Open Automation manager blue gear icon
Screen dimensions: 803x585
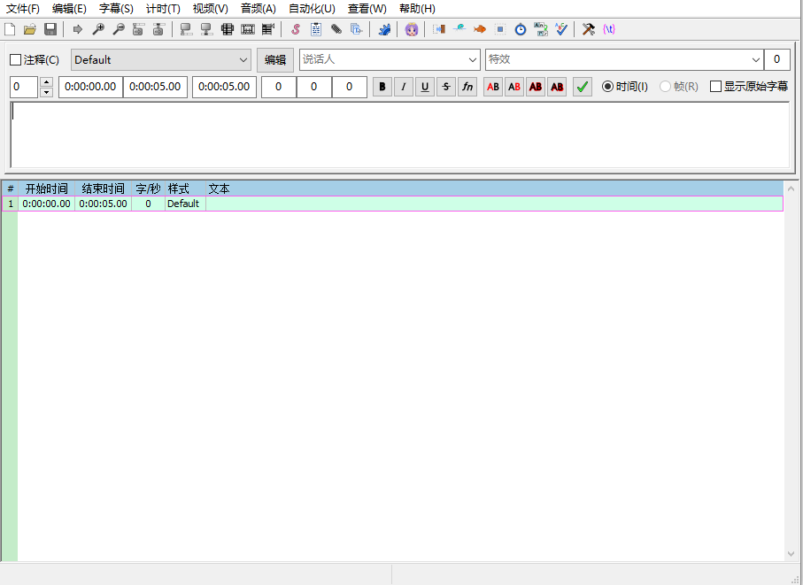click(384, 29)
